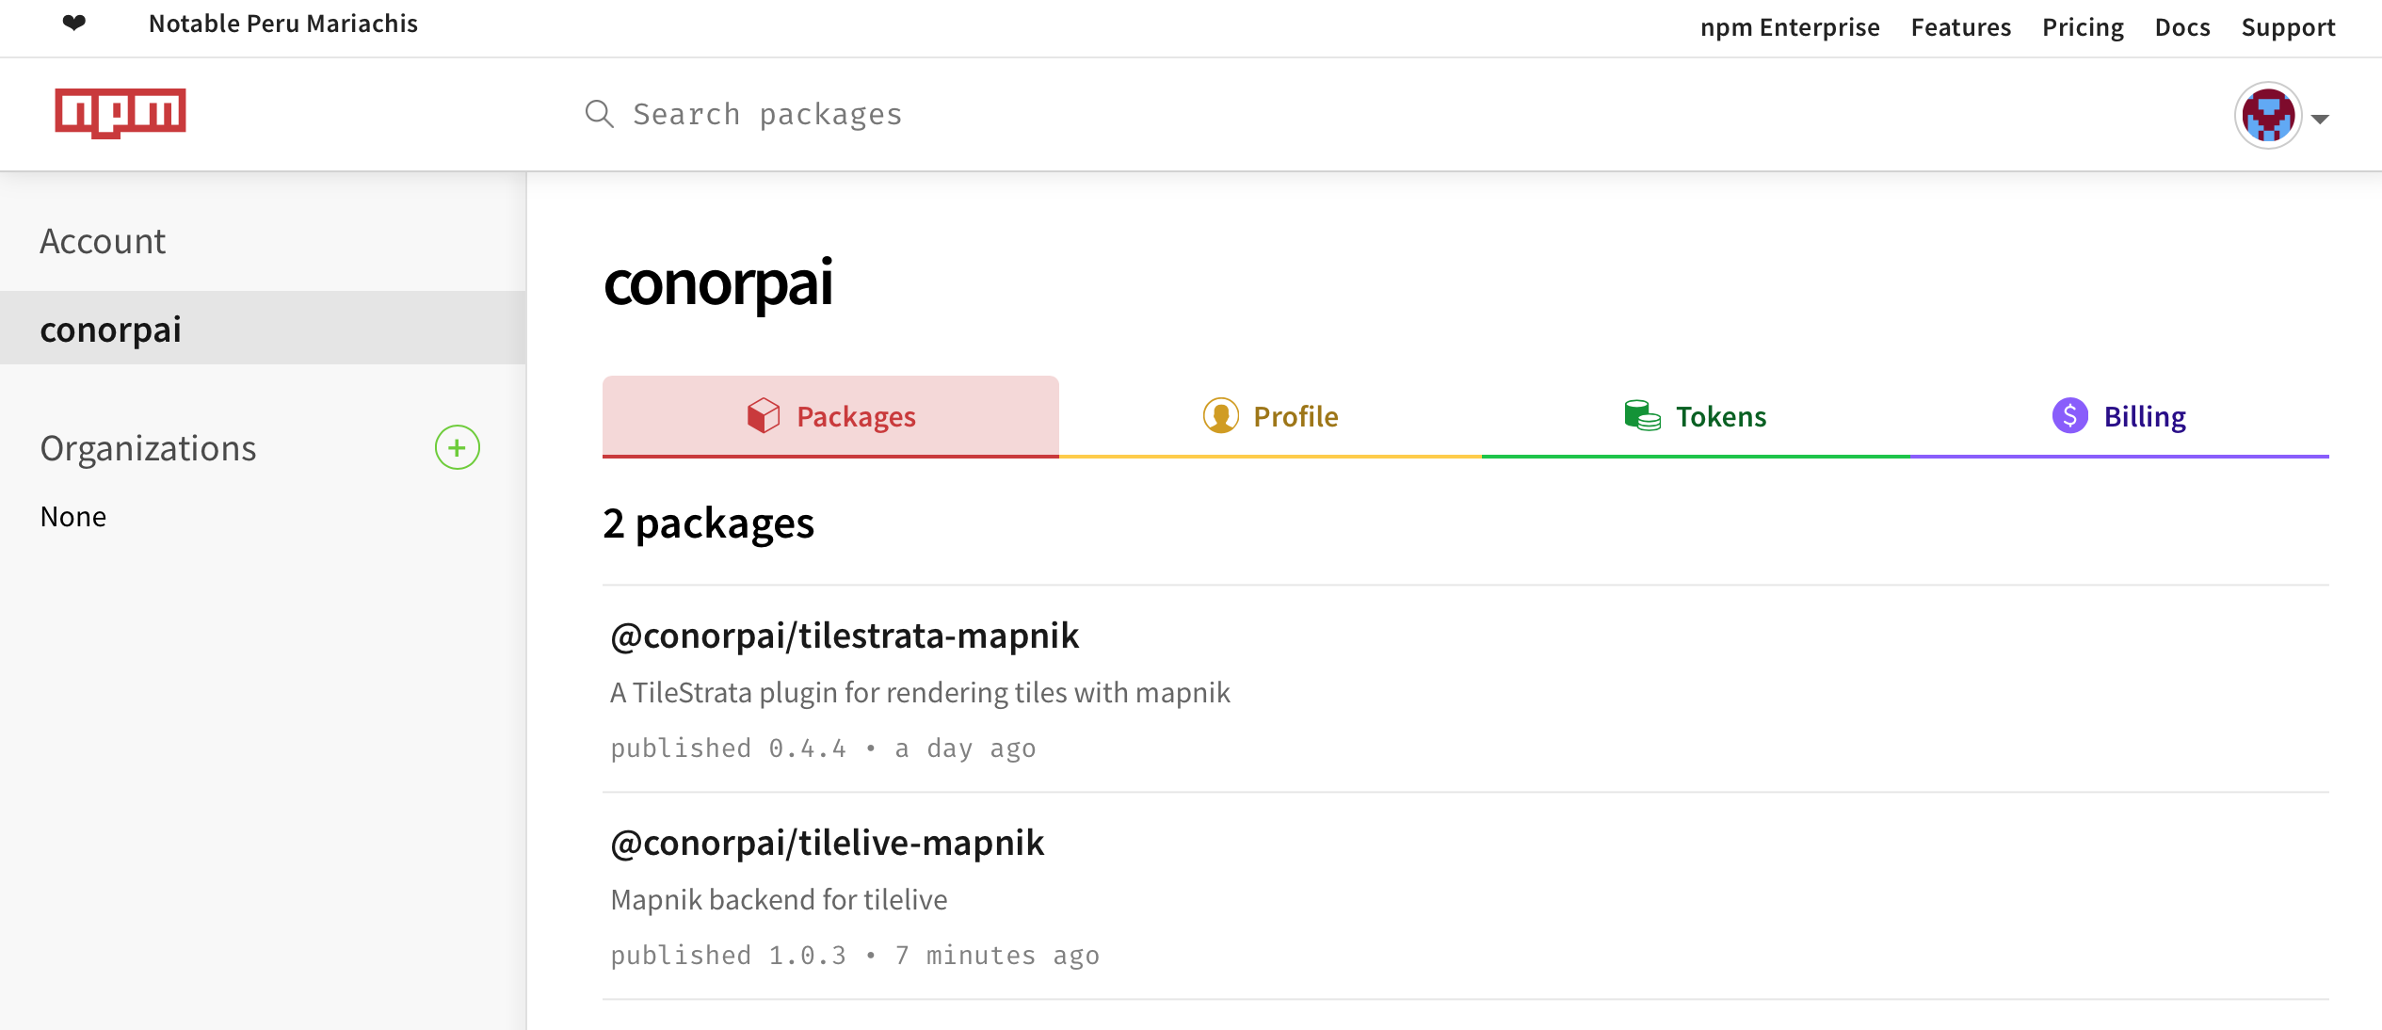Viewport: 2382px width, 1030px height.
Task: Click 'published 1.0.3 • 7 minutes ago' text
Action: point(855,956)
